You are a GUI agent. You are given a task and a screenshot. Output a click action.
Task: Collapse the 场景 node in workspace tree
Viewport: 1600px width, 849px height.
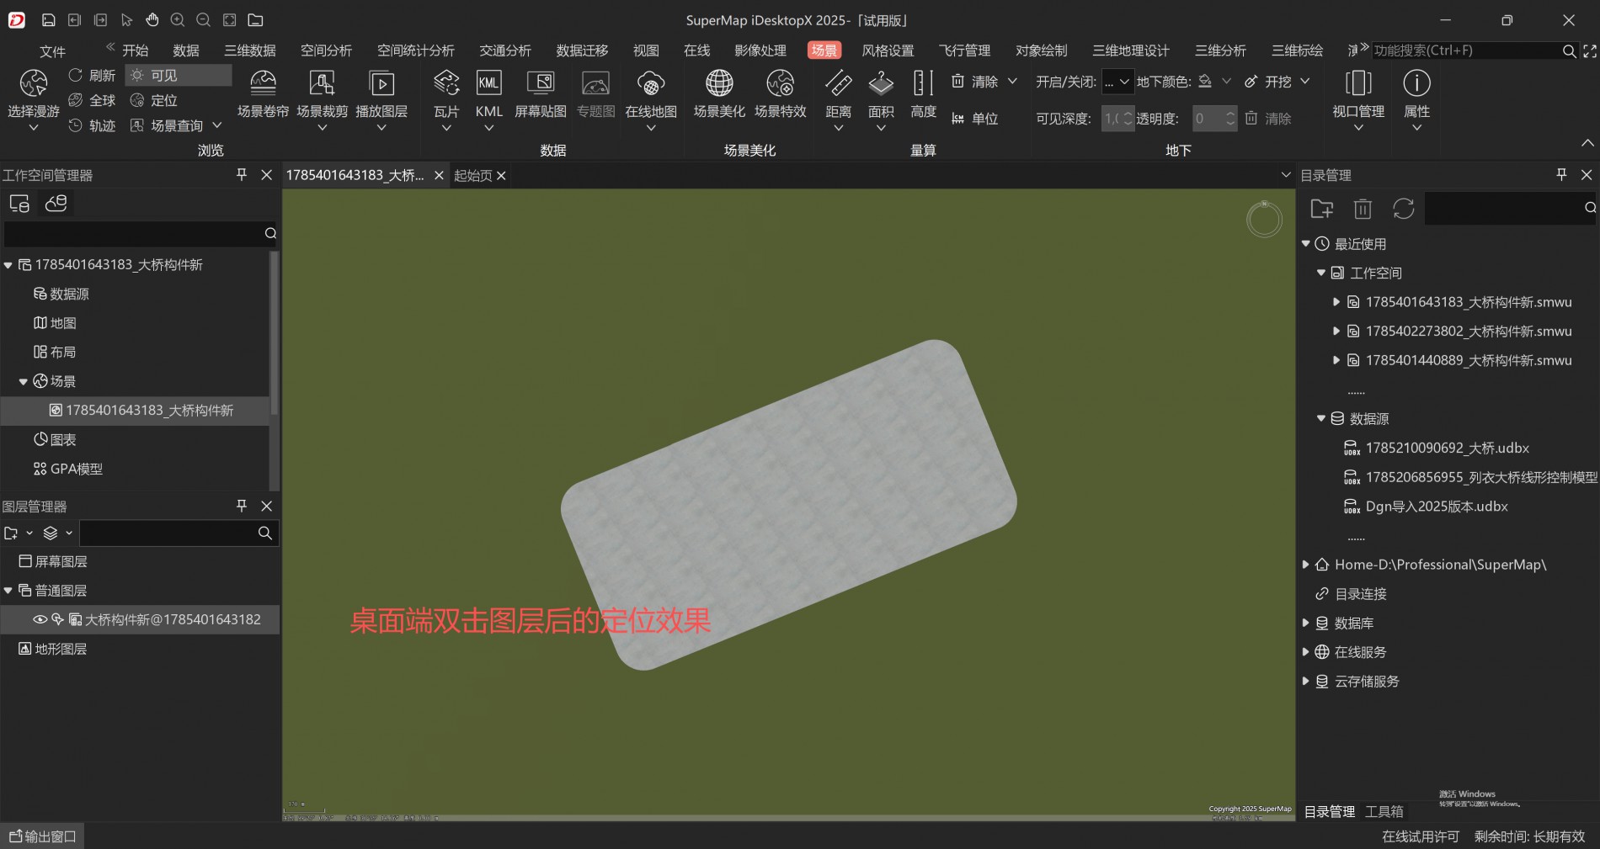point(24,382)
